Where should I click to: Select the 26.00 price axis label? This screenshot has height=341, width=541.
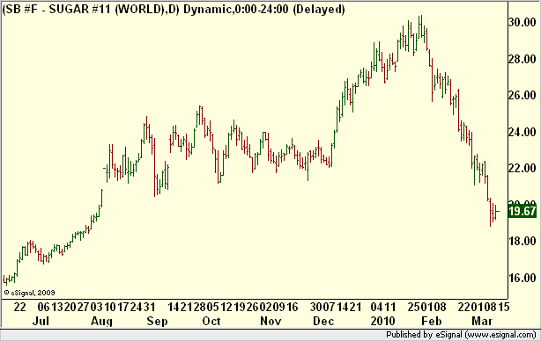[x=522, y=95]
